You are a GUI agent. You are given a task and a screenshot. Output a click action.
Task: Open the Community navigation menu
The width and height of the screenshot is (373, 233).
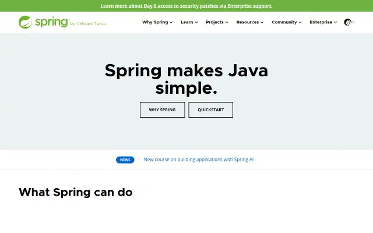pyautogui.click(x=287, y=22)
